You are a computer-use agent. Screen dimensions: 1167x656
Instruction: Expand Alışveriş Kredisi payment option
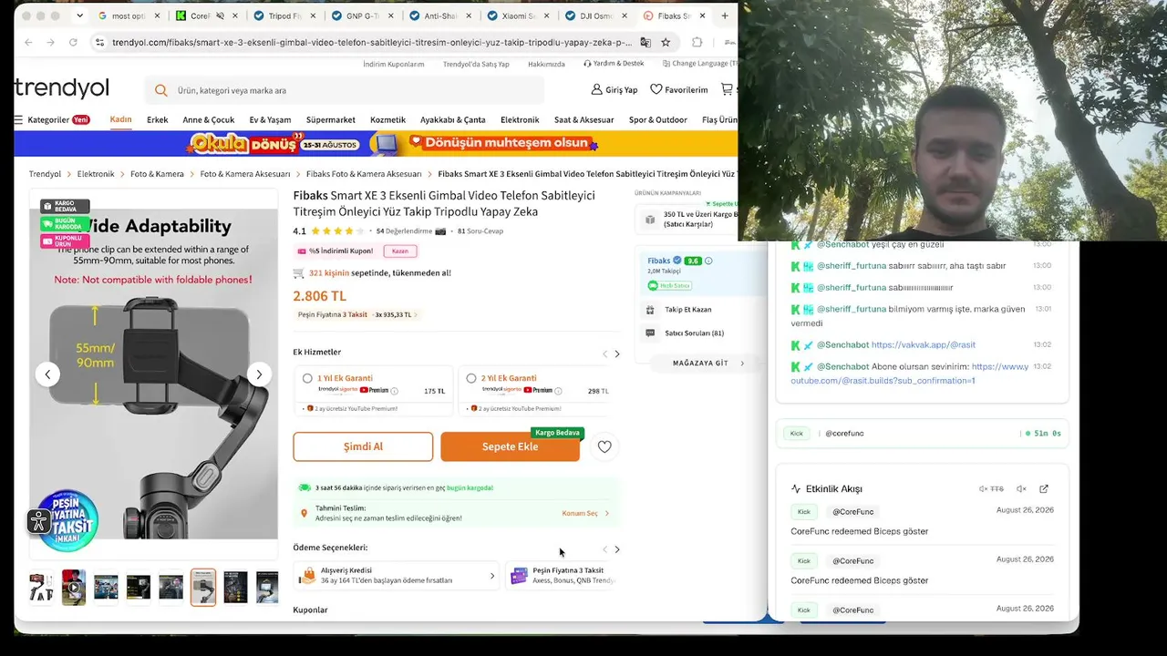pos(492,576)
